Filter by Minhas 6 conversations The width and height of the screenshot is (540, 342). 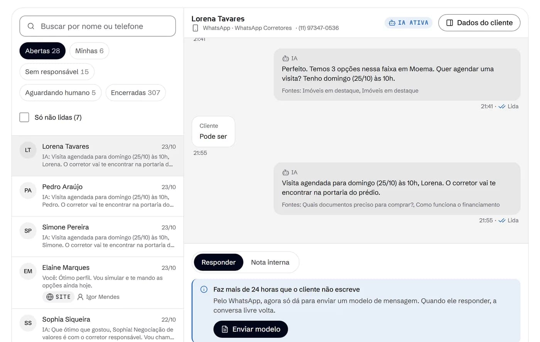tap(89, 51)
